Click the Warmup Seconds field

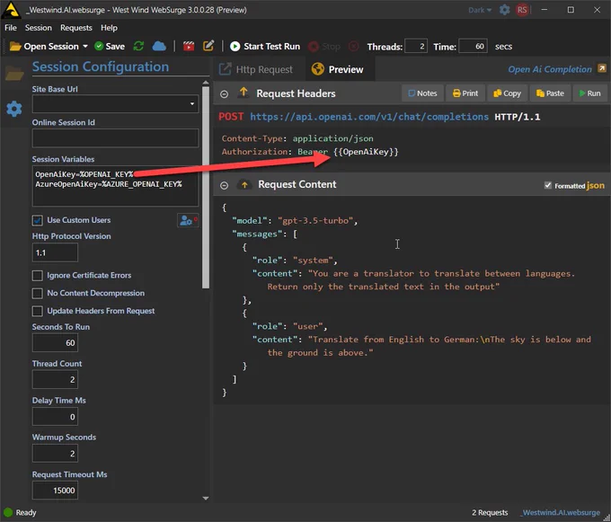pos(55,454)
